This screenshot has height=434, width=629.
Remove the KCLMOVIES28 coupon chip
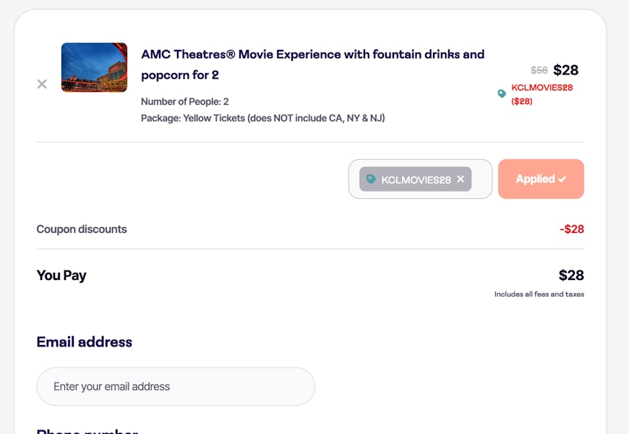pos(461,179)
